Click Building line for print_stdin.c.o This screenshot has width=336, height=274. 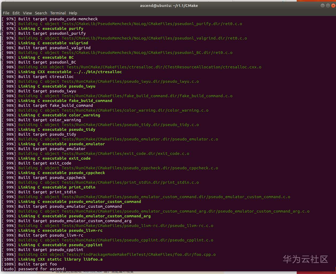click(100, 182)
